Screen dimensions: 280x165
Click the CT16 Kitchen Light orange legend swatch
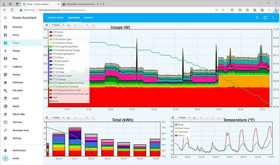point(51,39)
